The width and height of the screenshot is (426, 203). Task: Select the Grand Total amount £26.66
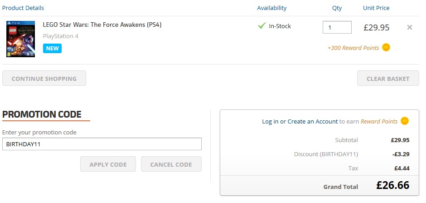click(x=392, y=185)
